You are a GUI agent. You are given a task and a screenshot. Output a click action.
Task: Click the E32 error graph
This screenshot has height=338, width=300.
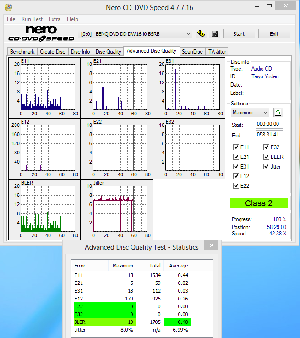[x=189, y=148]
